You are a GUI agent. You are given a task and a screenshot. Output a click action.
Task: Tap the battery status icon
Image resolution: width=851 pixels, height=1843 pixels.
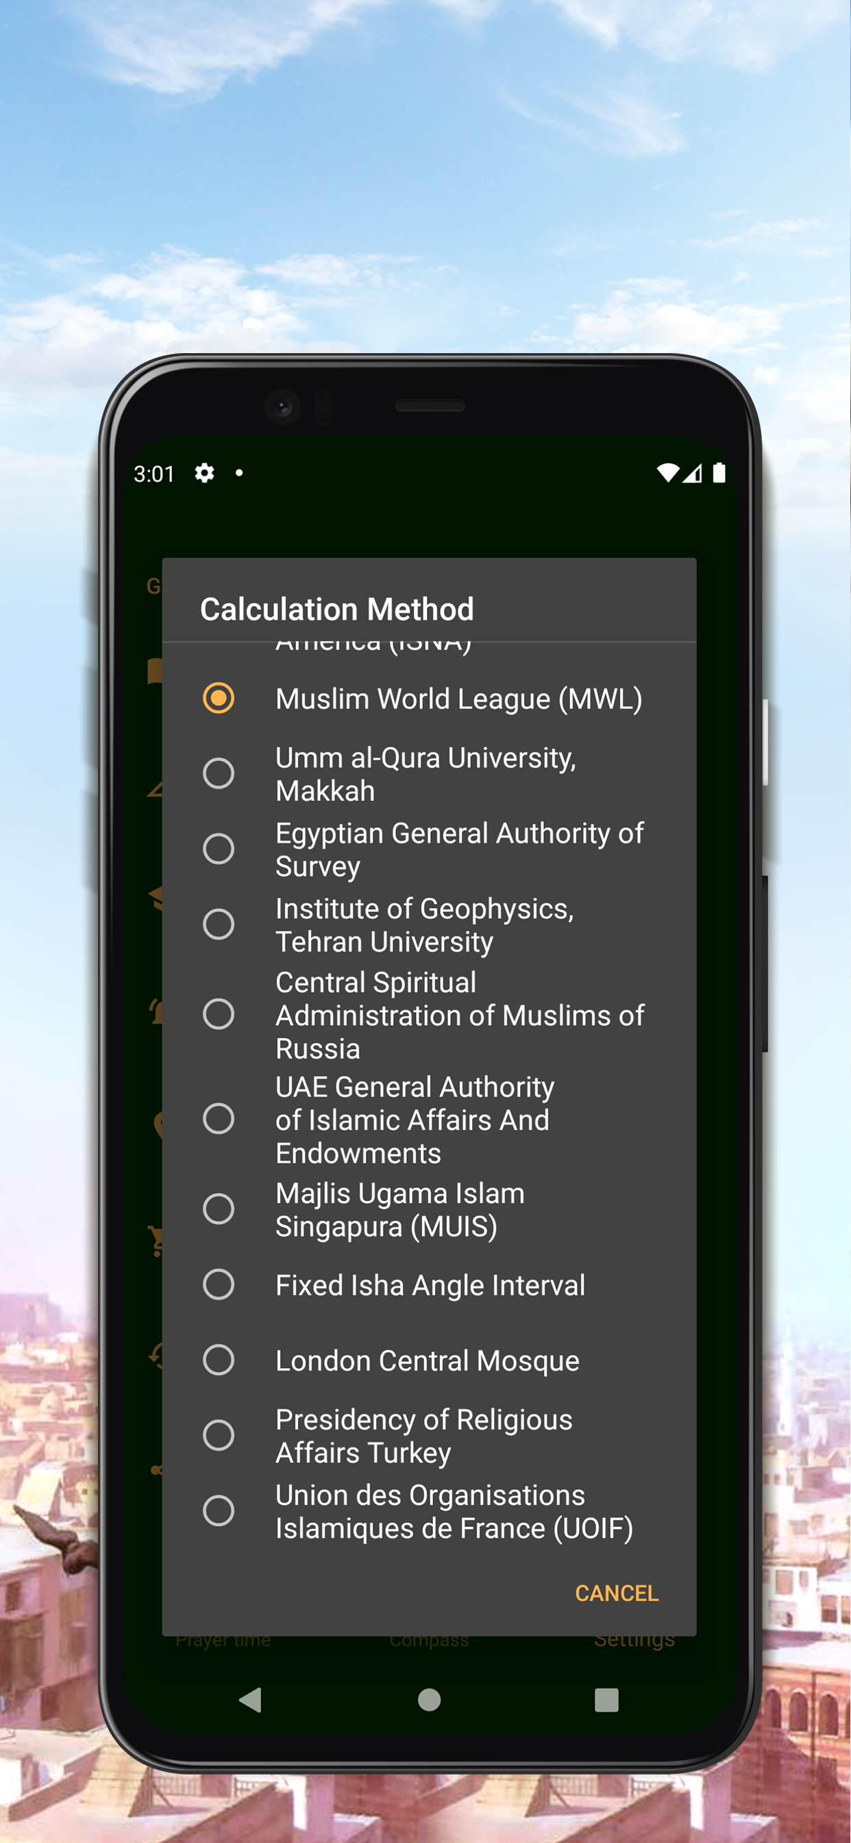719,473
